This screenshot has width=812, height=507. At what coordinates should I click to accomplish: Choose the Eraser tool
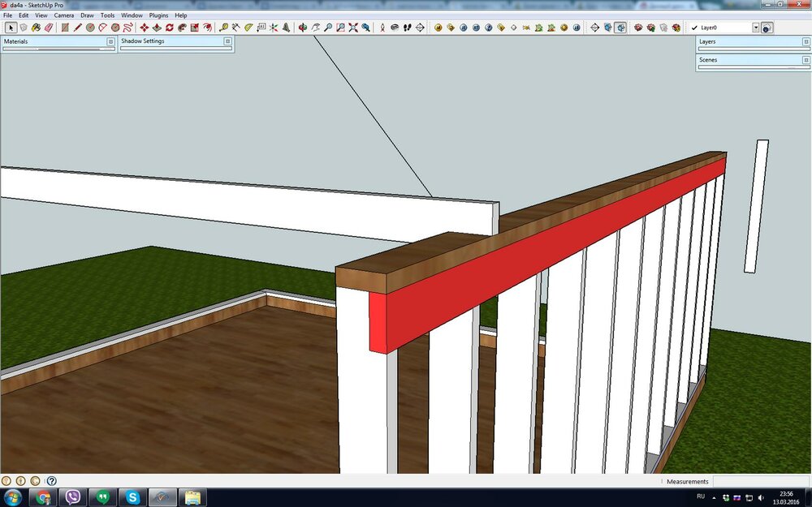[48, 28]
